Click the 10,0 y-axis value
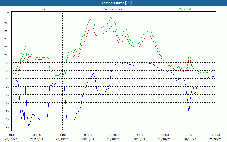 7,95
